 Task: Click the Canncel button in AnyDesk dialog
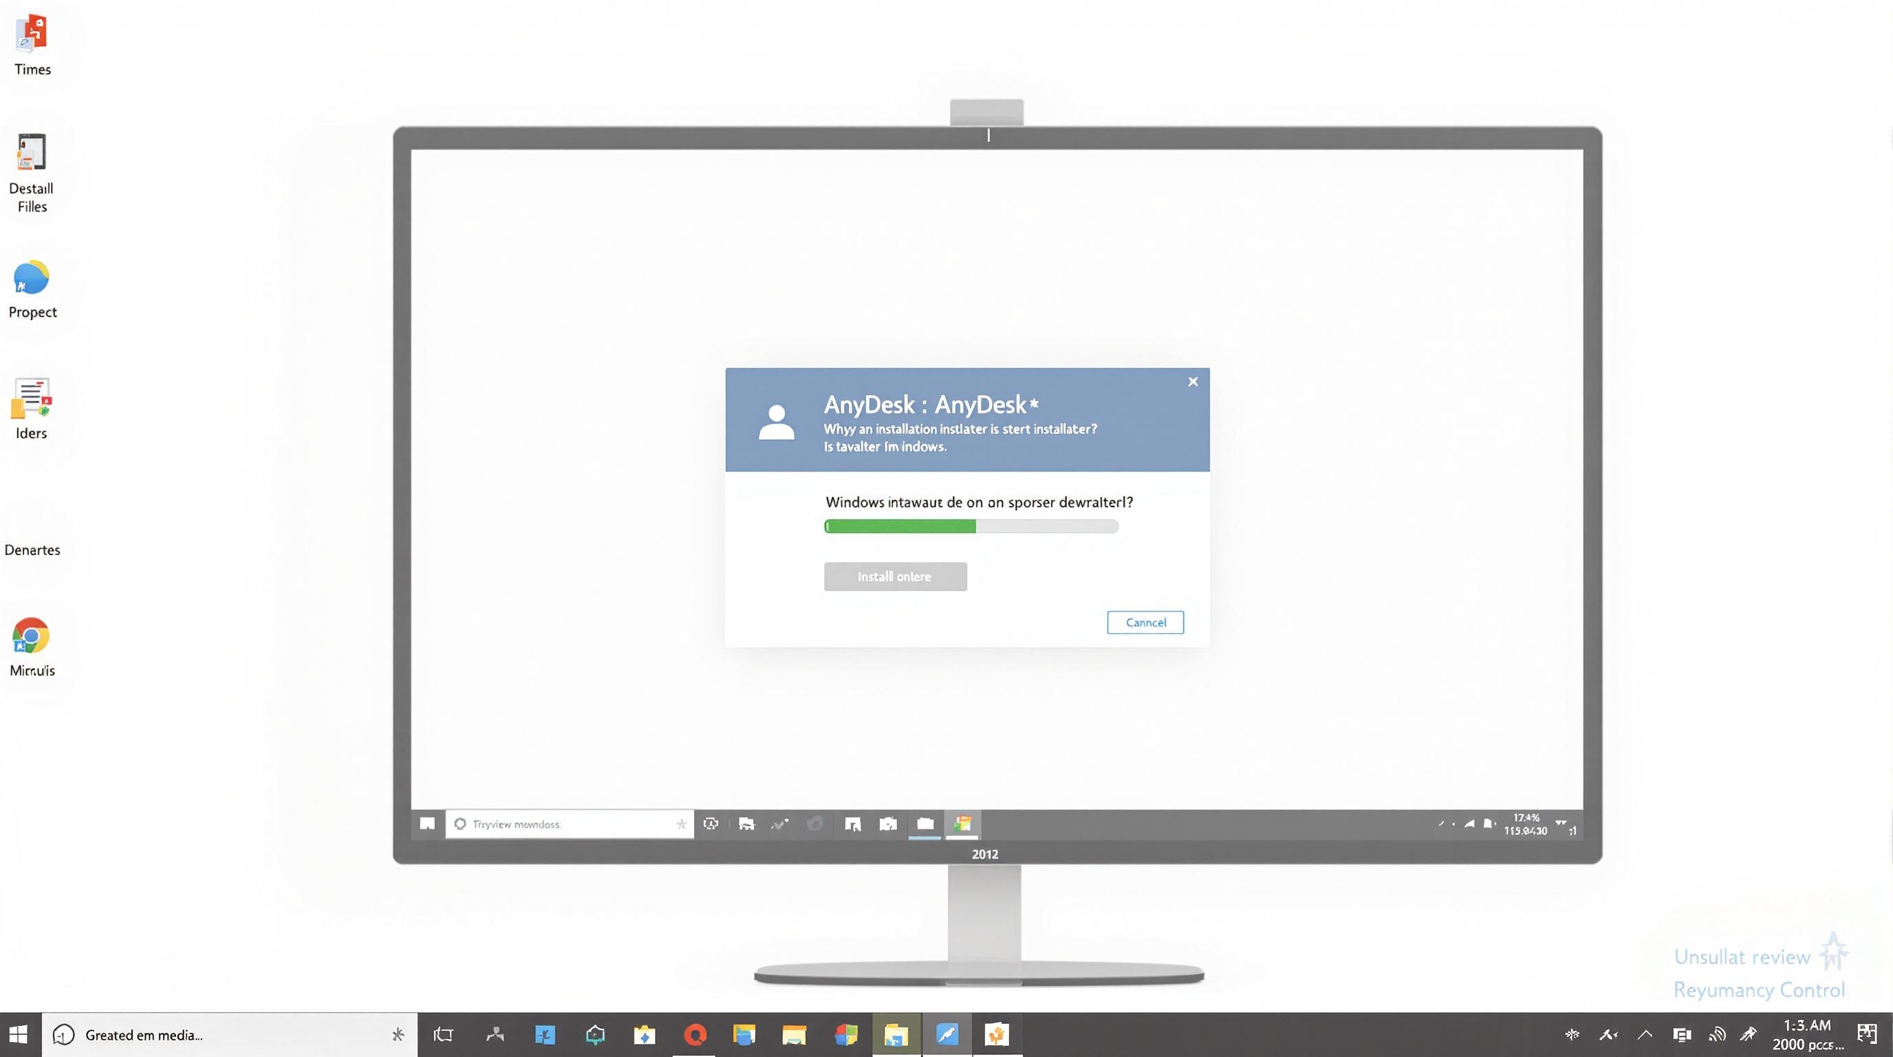[1146, 623]
